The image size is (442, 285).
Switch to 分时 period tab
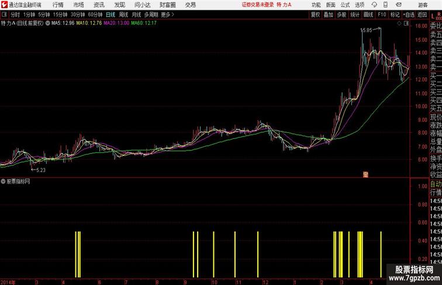coord(15,15)
